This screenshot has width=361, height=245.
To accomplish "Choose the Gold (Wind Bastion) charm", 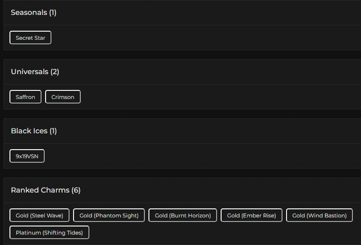I will click(x=319, y=215).
